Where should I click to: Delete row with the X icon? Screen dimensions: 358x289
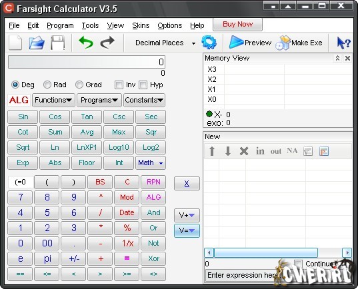pos(244,151)
